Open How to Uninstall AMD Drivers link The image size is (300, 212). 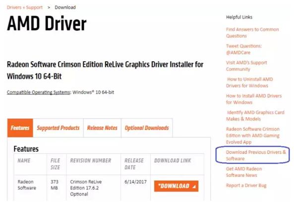point(249,83)
